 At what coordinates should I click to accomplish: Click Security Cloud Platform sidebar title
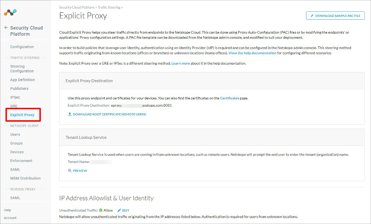[27, 31]
